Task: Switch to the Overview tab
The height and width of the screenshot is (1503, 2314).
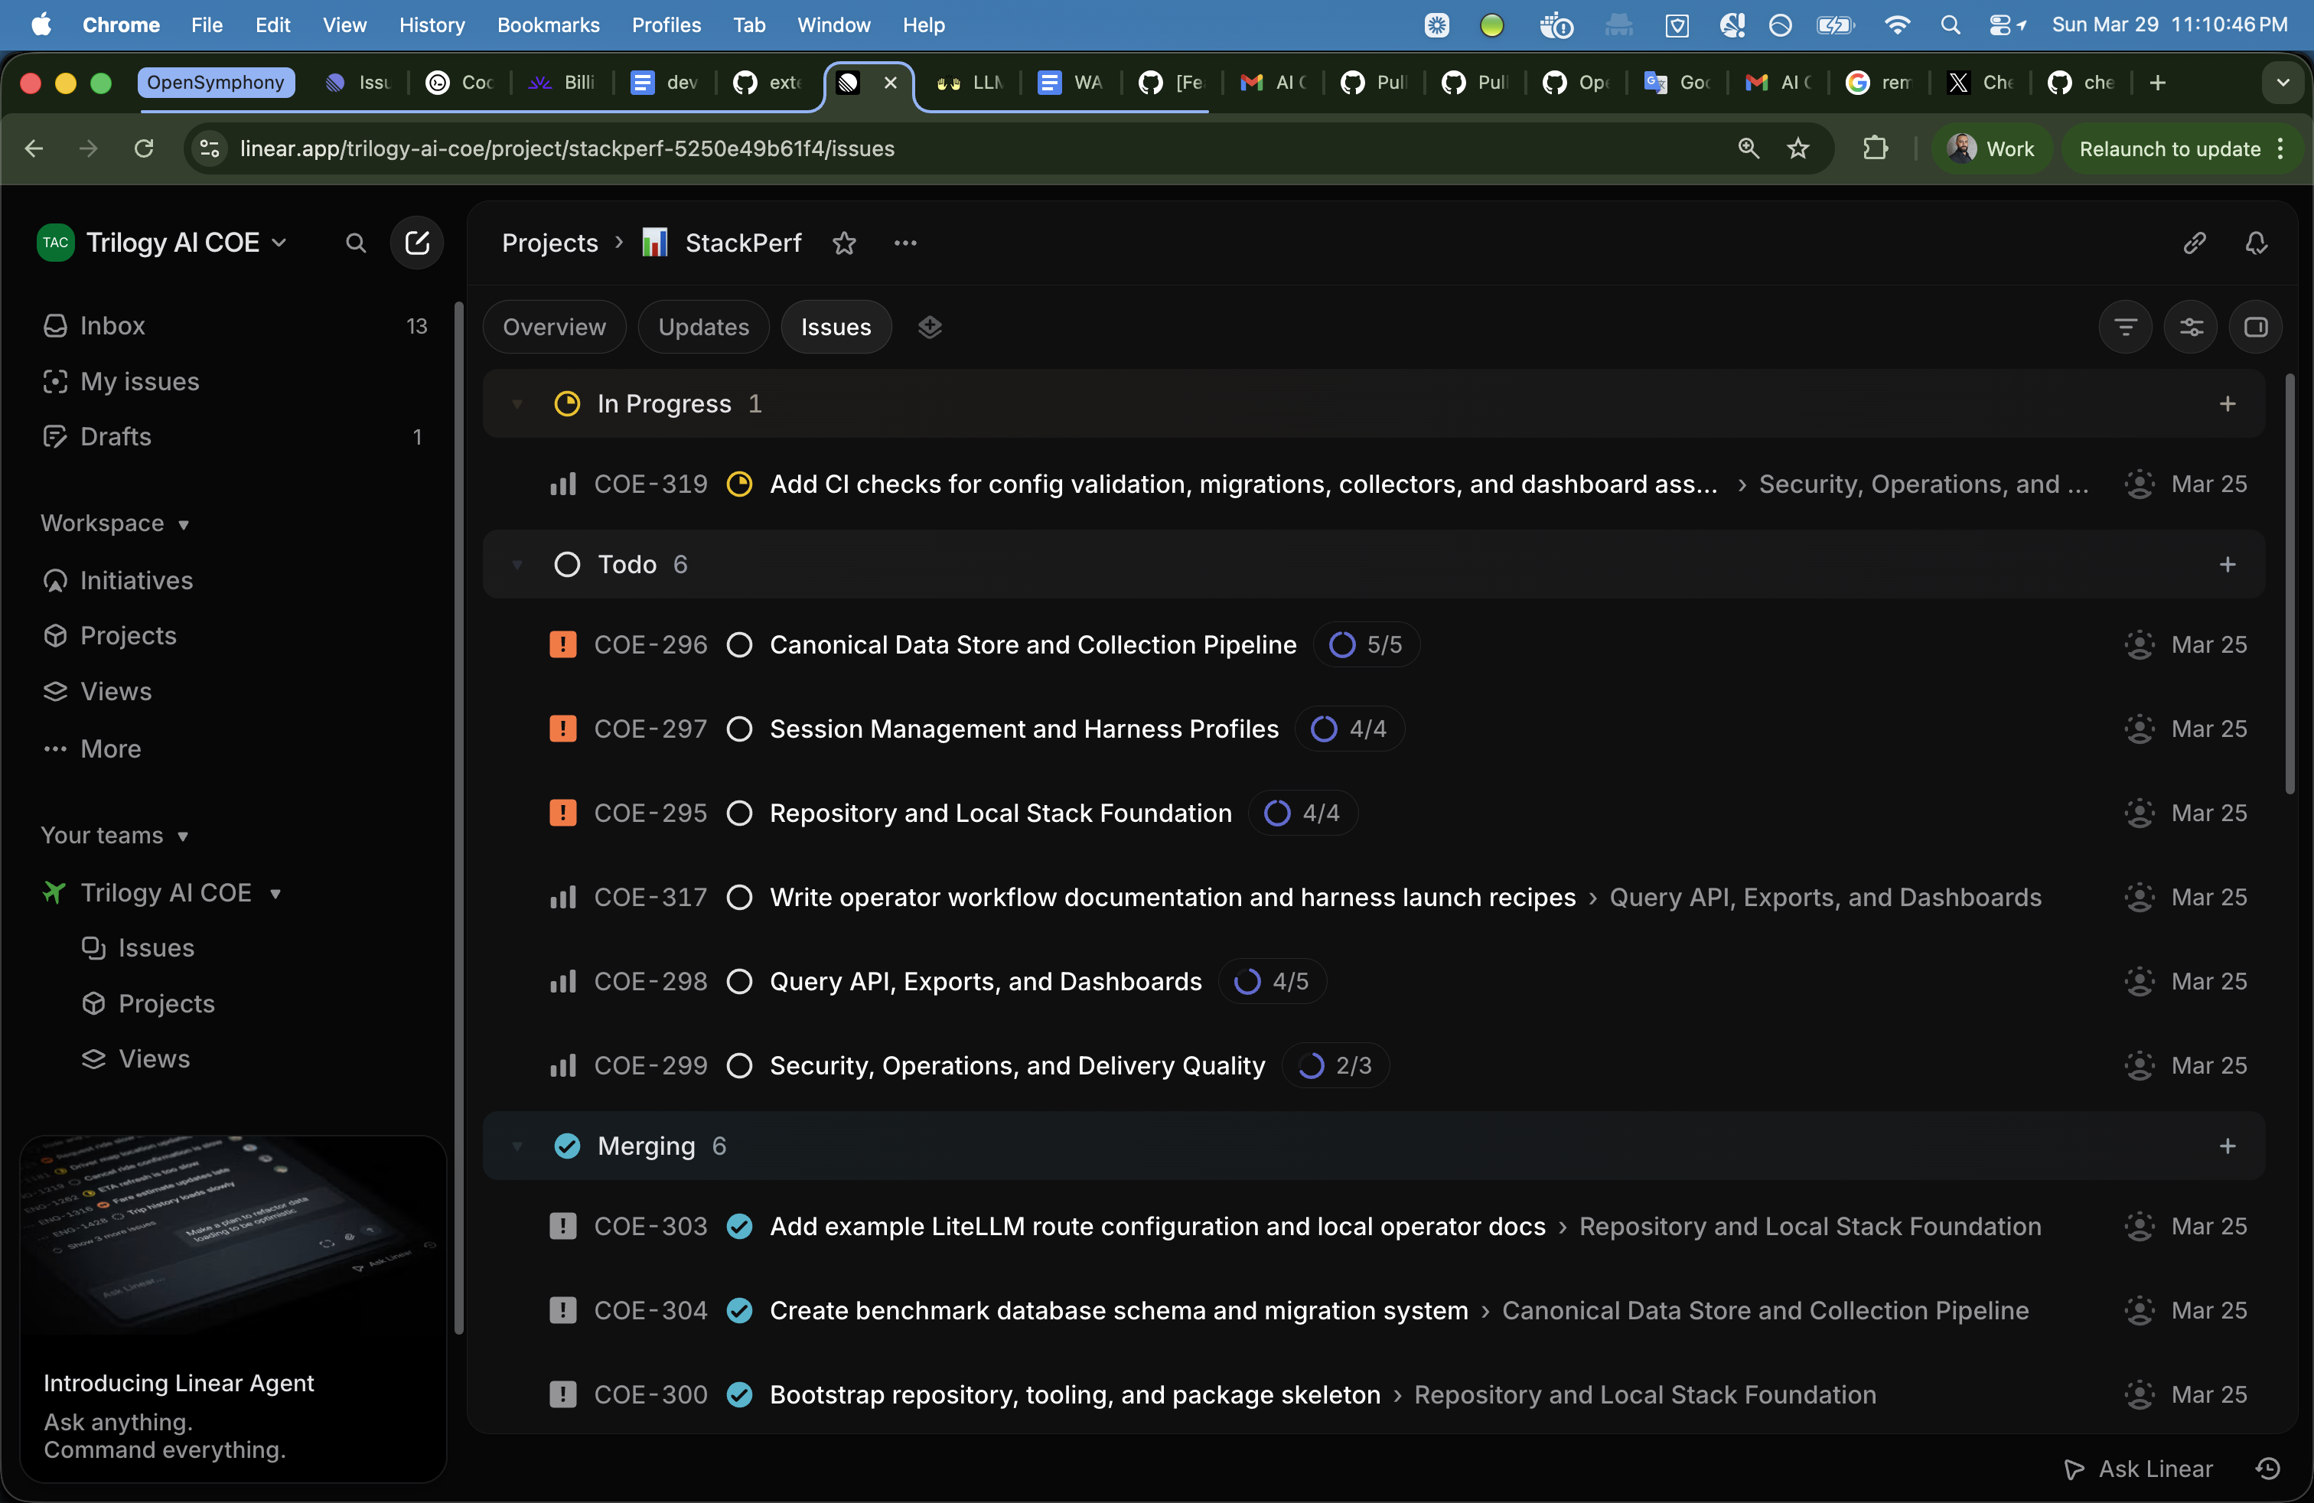Action: (x=553, y=328)
